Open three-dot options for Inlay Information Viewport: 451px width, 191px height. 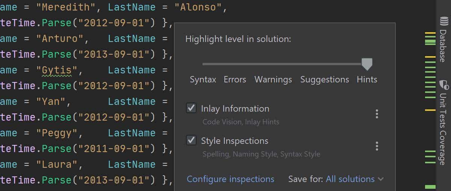point(377,114)
